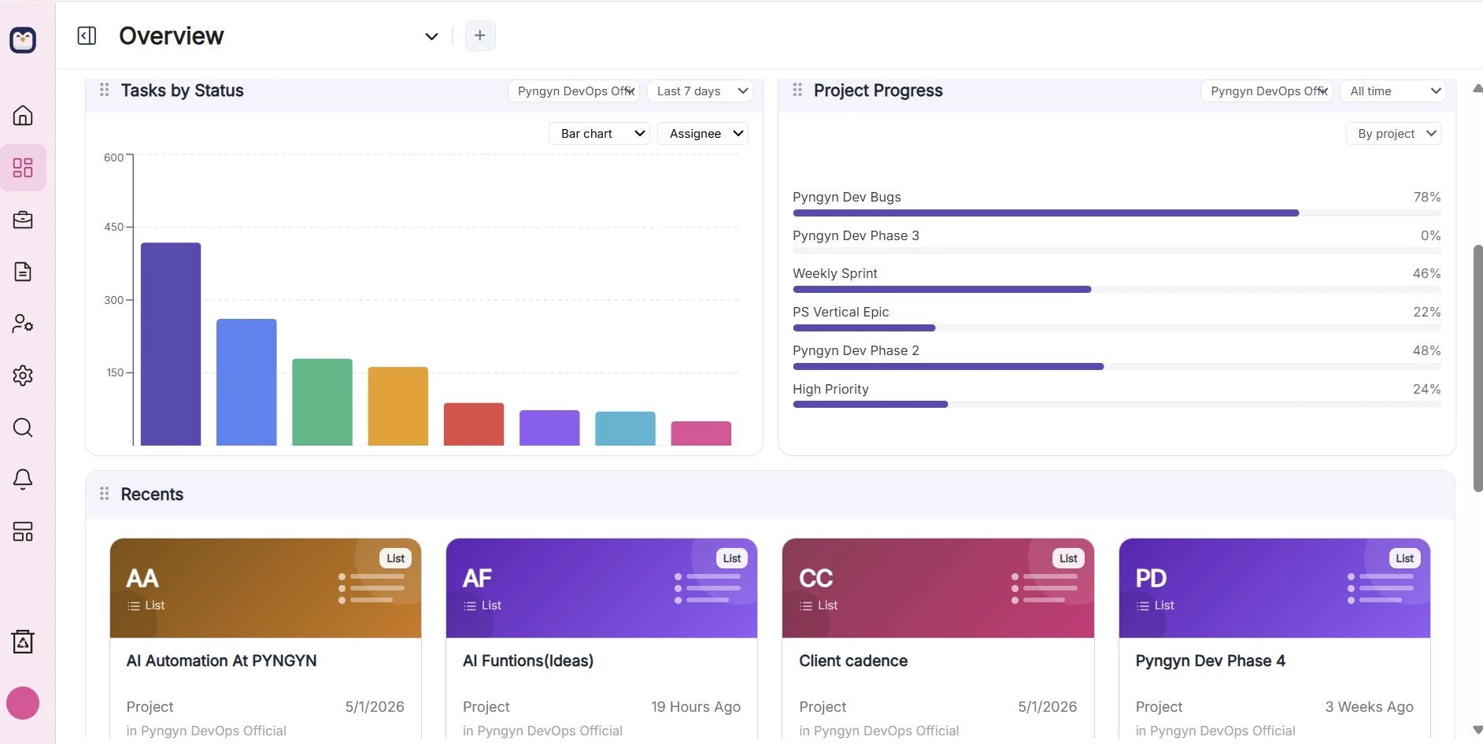Open the user settings icon in the sidebar
The width and height of the screenshot is (1483, 744).
(x=23, y=324)
